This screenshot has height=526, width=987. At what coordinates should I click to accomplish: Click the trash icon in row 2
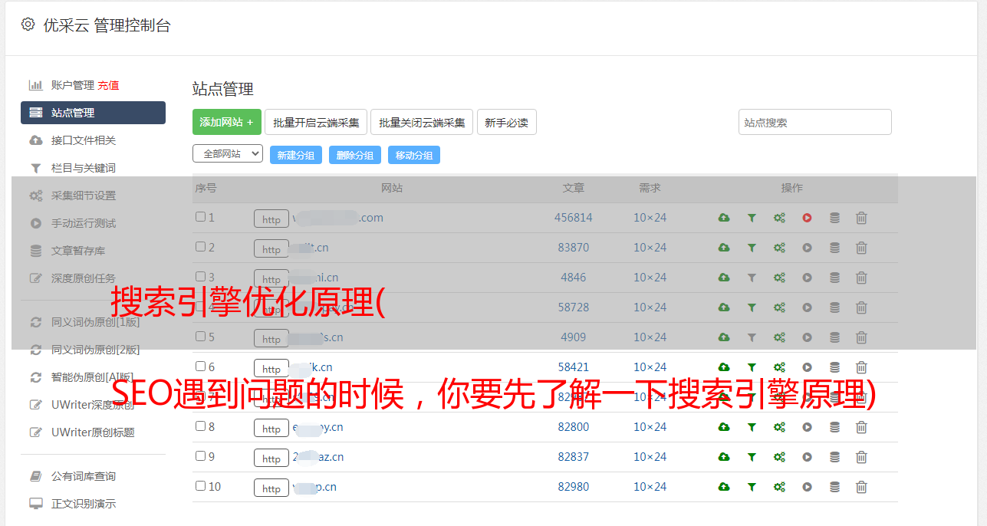pyautogui.click(x=861, y=248)
